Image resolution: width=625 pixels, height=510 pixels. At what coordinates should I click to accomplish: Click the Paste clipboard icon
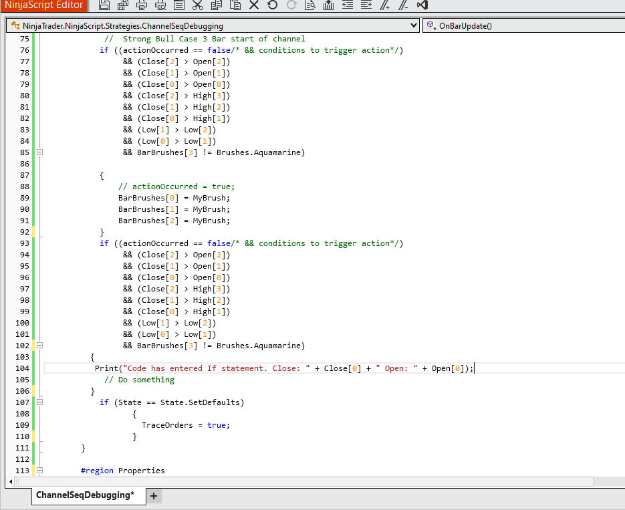[235, 5]
